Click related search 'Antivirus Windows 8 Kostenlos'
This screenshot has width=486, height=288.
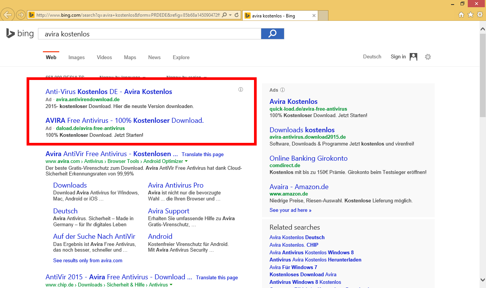[x=305, y=282]
